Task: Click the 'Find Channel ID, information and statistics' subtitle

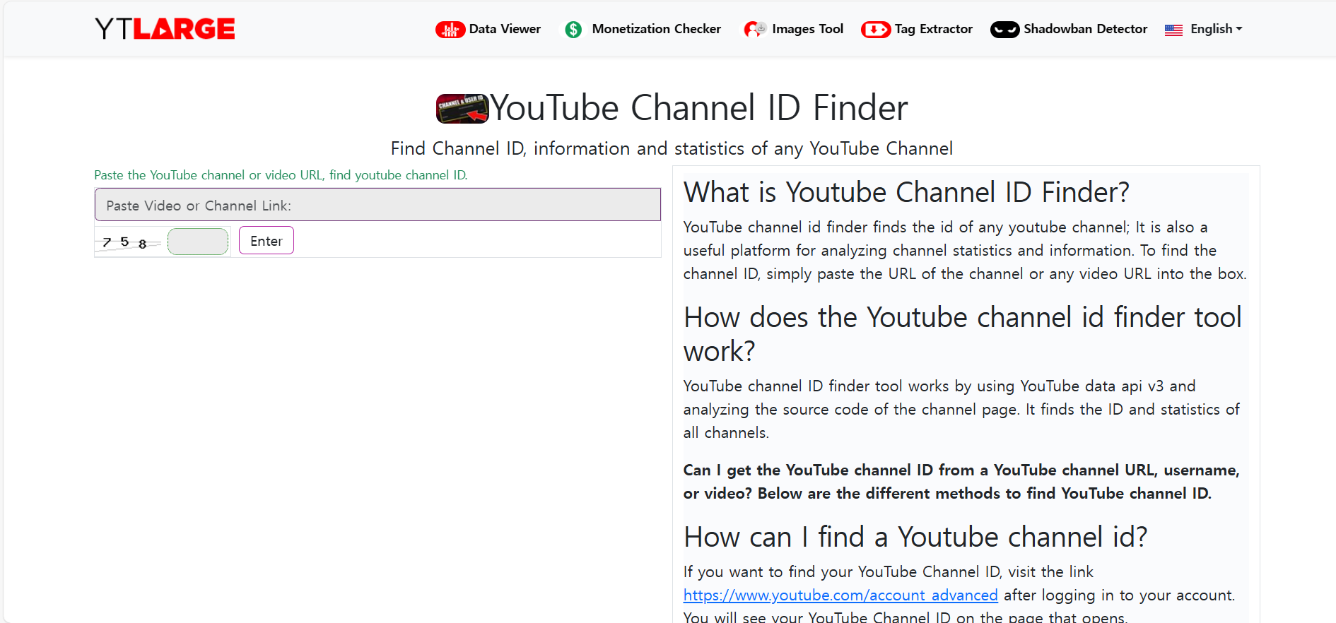Action: point(672,148)
